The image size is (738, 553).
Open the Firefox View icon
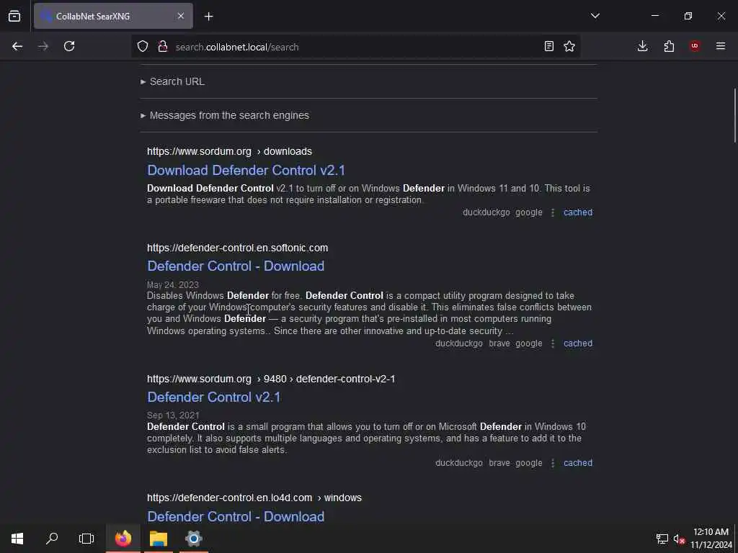[x=14, y=16]
